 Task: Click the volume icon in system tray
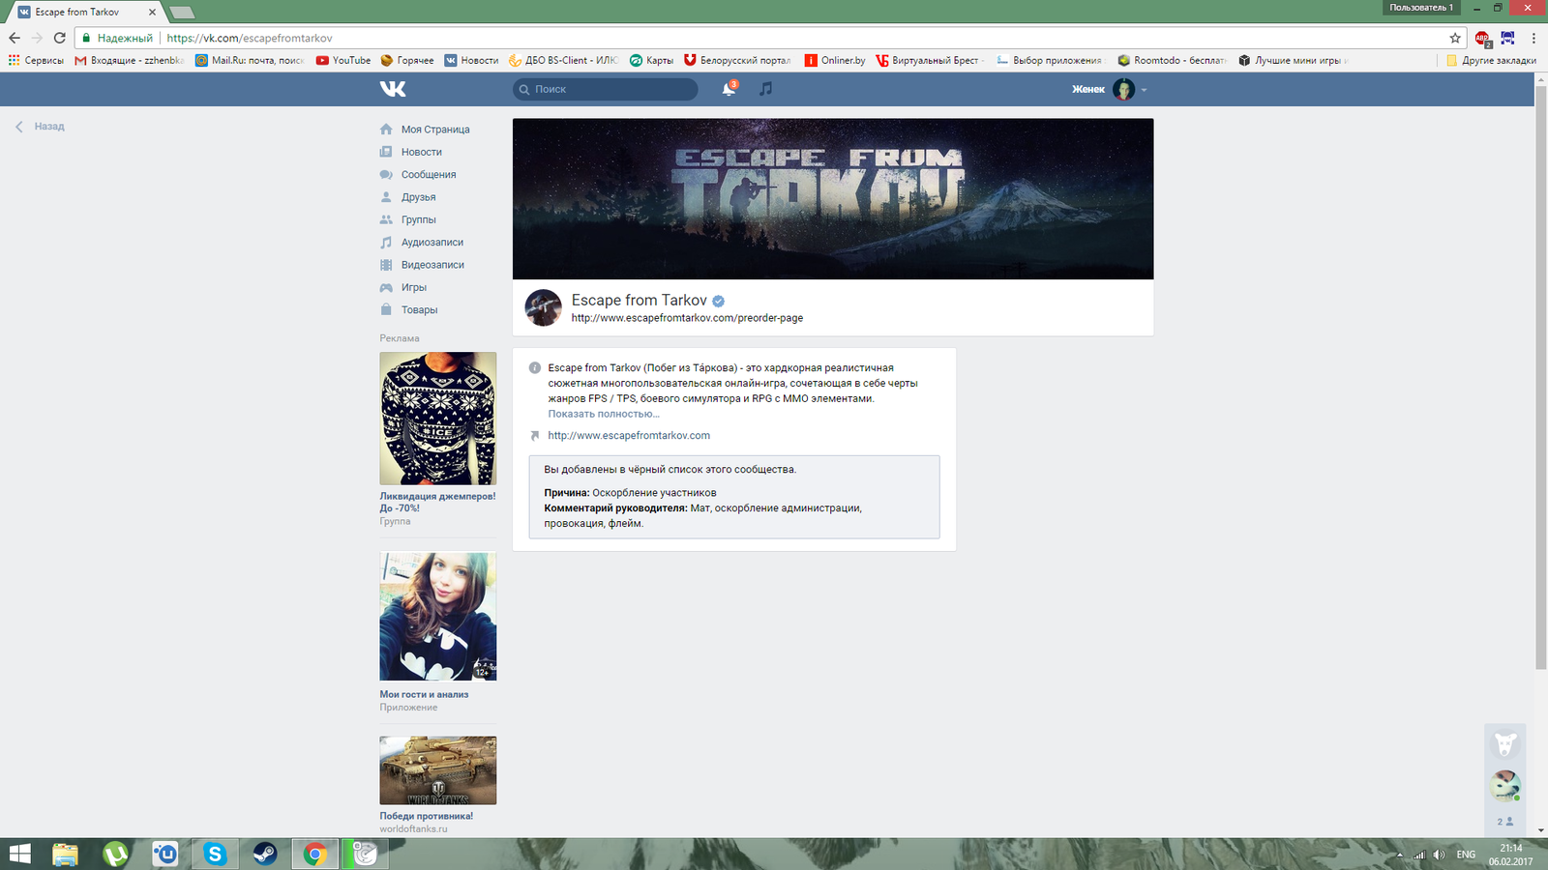1439,855
